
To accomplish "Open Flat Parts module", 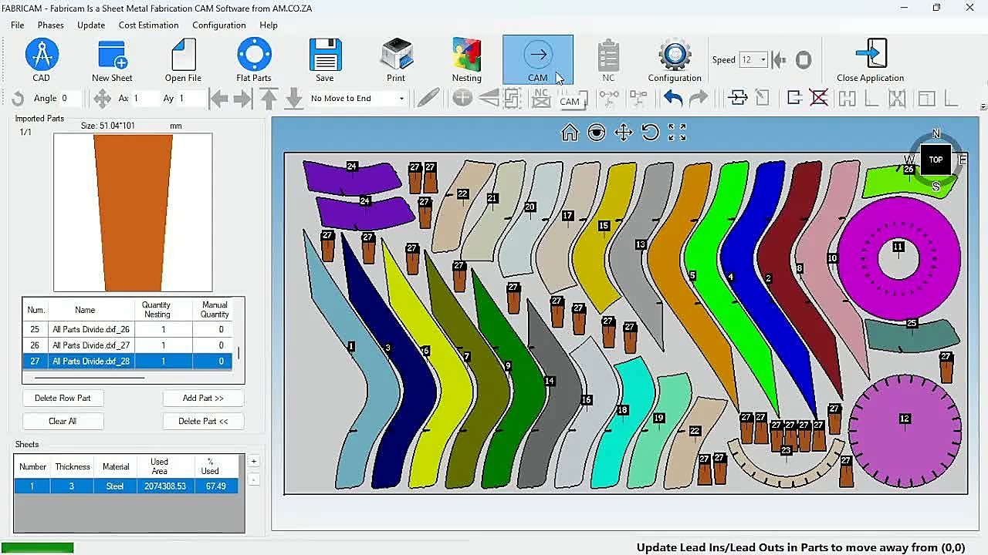I will coord(254,60).
